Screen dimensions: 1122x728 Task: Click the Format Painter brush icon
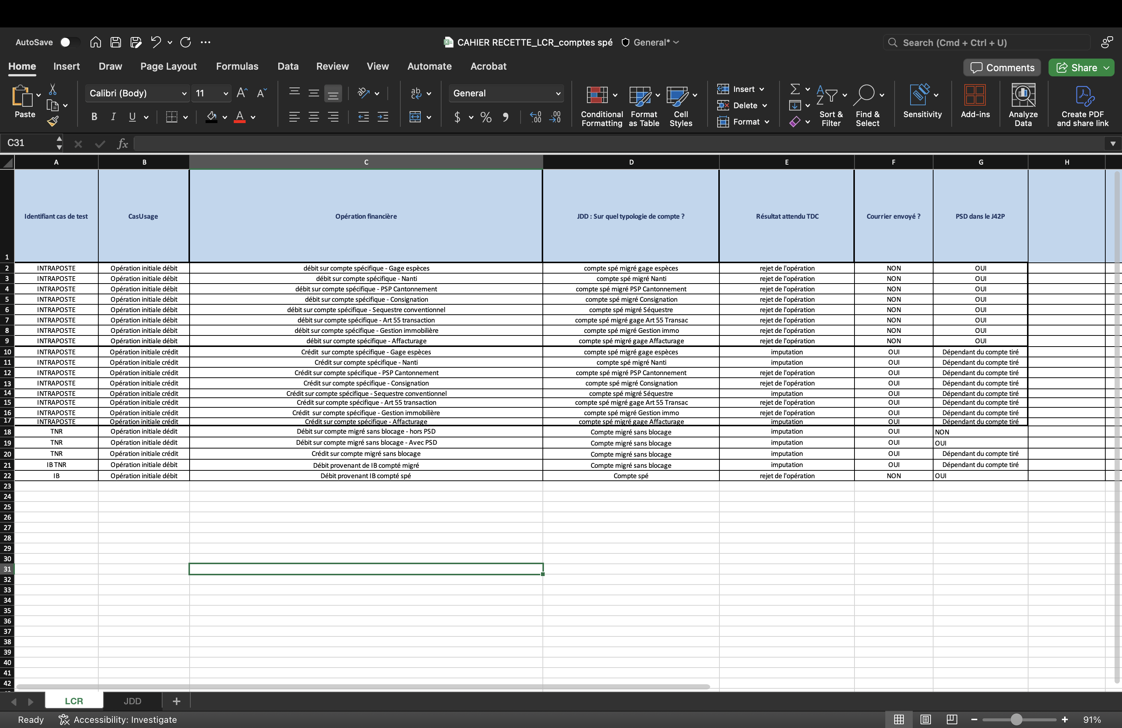point(53,122)
